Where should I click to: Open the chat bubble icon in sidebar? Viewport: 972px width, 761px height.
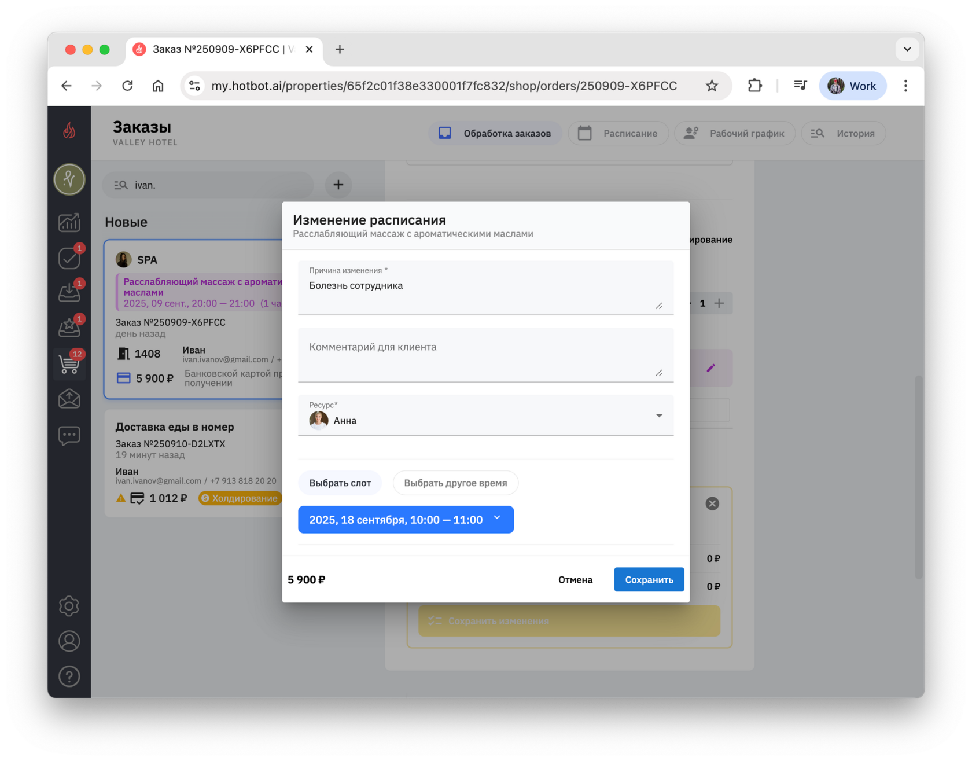click(x=69, y=435)
